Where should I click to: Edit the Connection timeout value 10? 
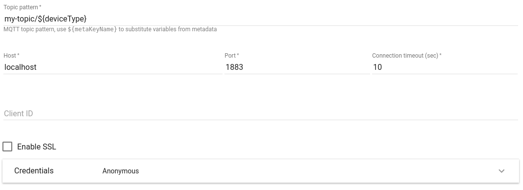click(x=445, y=67)
